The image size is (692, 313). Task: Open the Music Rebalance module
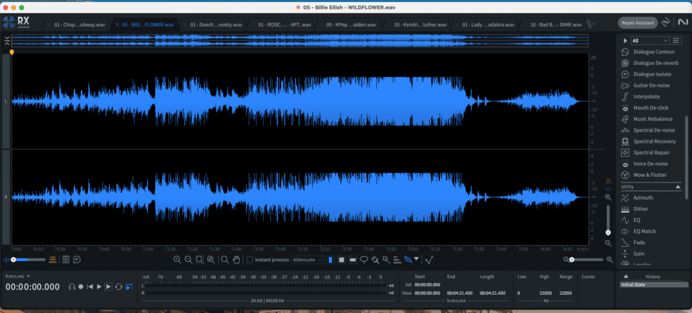tap(647, 119)
